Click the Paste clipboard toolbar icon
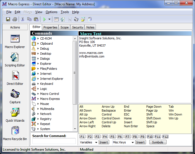The image size is (195, 154). 36,19
